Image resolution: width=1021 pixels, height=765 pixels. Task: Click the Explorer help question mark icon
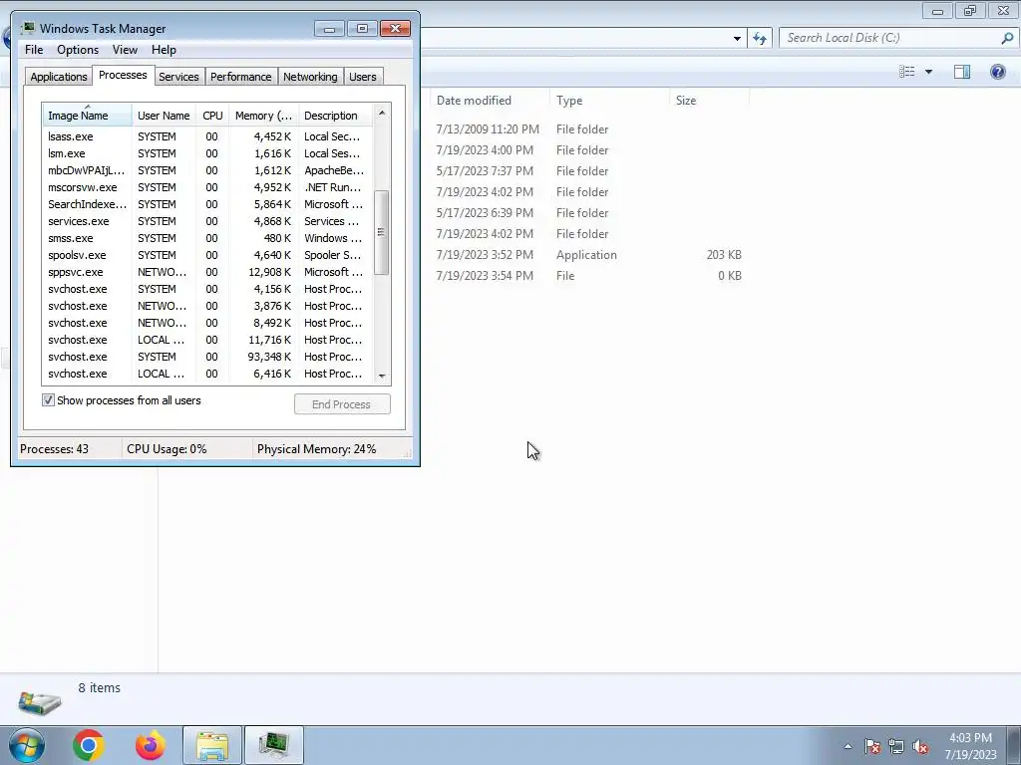tap(997, 72)
